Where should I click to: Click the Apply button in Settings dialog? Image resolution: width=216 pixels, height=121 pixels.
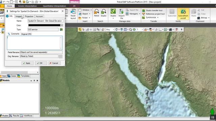click(x=28, y=63)
